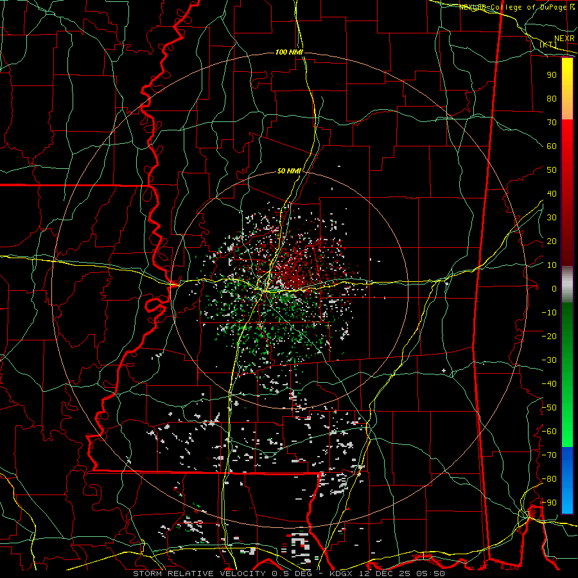The height and width of the screenshot is (578, 578).
Task: Select the -40 knot scale label
Action: pyautogui.click(x=549, y=384)
